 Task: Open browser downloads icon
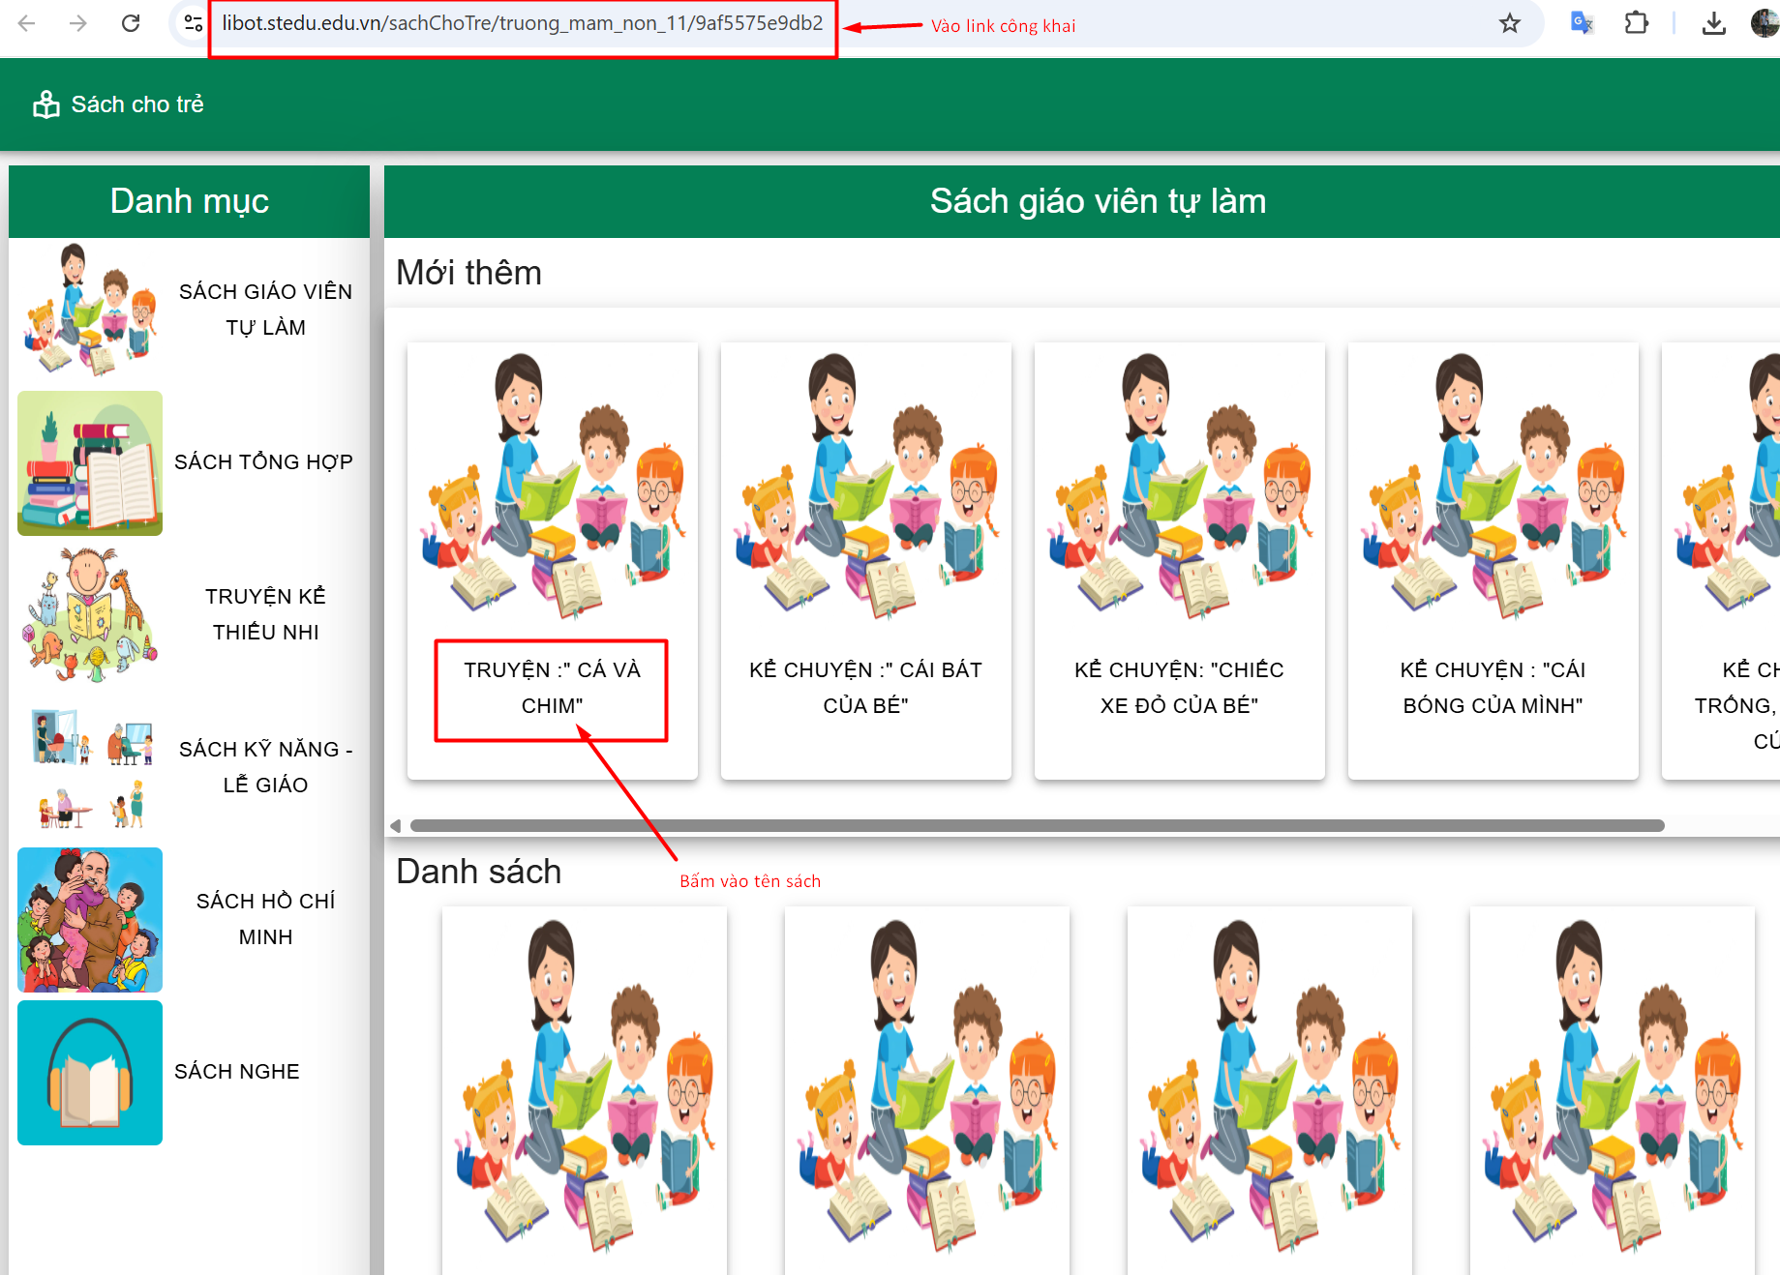pos(1713,23)
